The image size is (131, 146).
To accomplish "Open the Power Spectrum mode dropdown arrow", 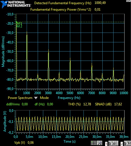I will tap(36, 98).
